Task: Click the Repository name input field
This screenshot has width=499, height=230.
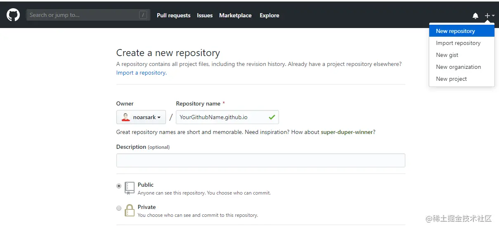Action: coord(221,117)
